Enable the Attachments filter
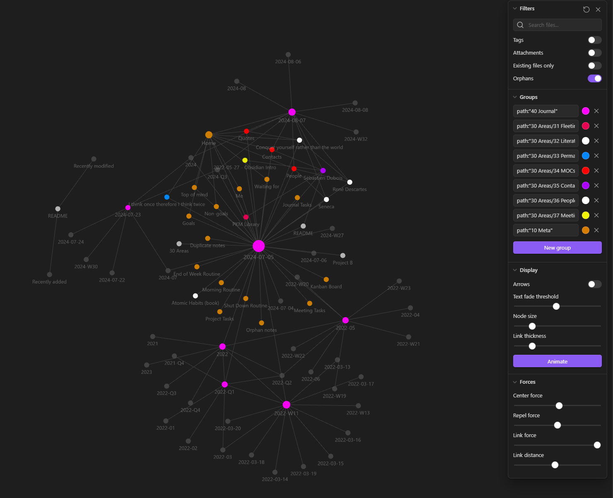 click(594, 53)
